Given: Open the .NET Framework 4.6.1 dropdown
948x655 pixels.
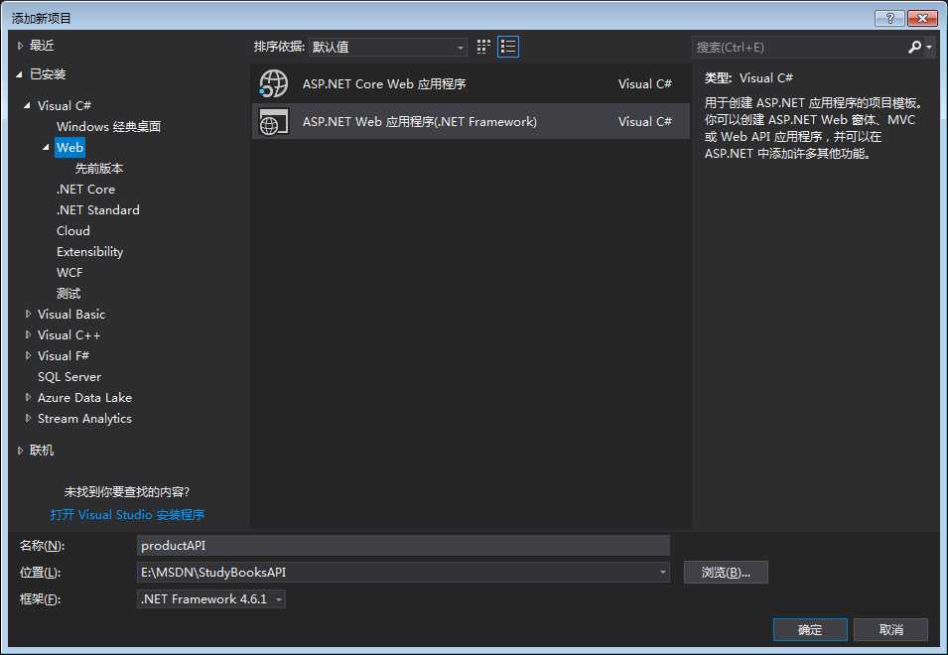Looking at the screenshot, I should 211,598.
